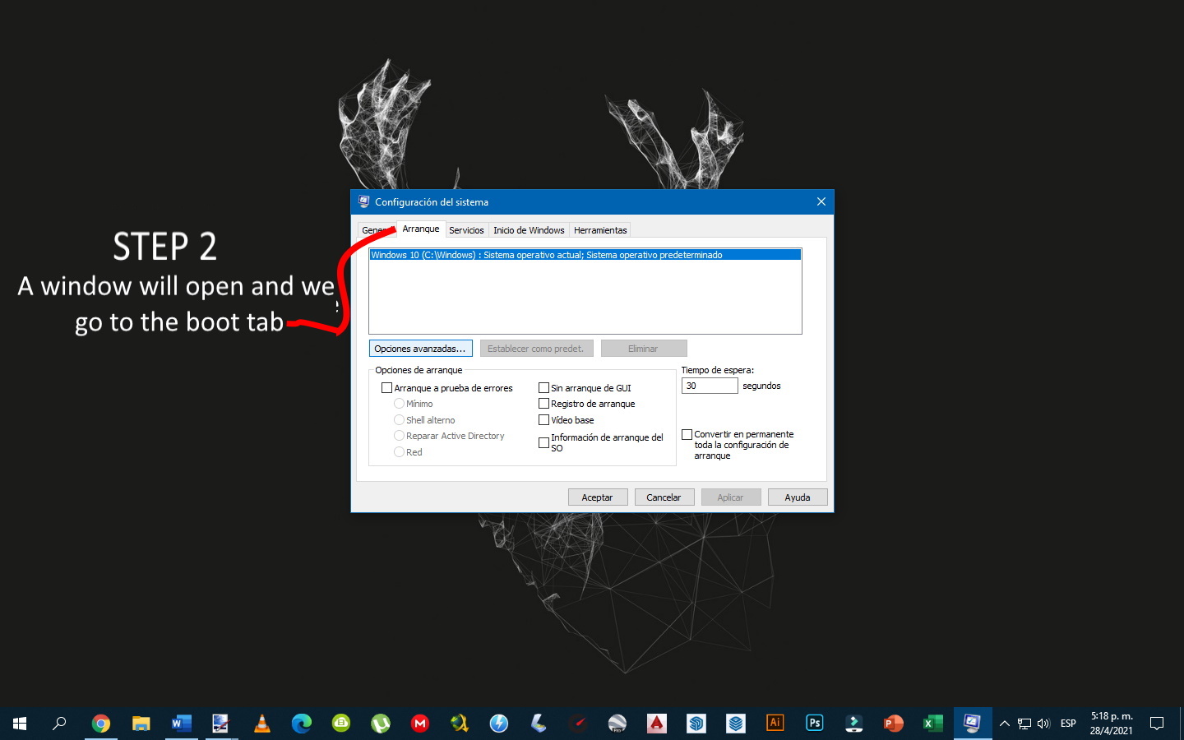Open blue lightning bolt taskbar app
Viewport: 1184px width, 740px height.
[499, 724]
